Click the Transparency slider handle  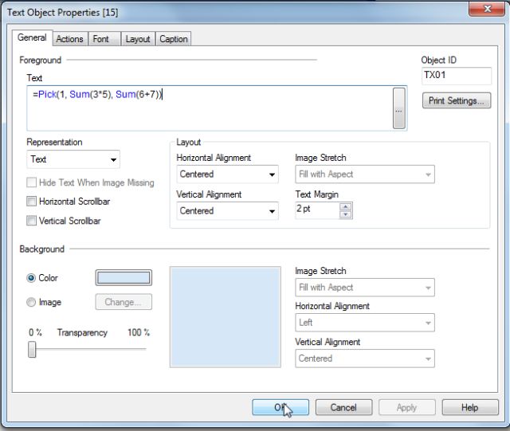coord(32,350)
